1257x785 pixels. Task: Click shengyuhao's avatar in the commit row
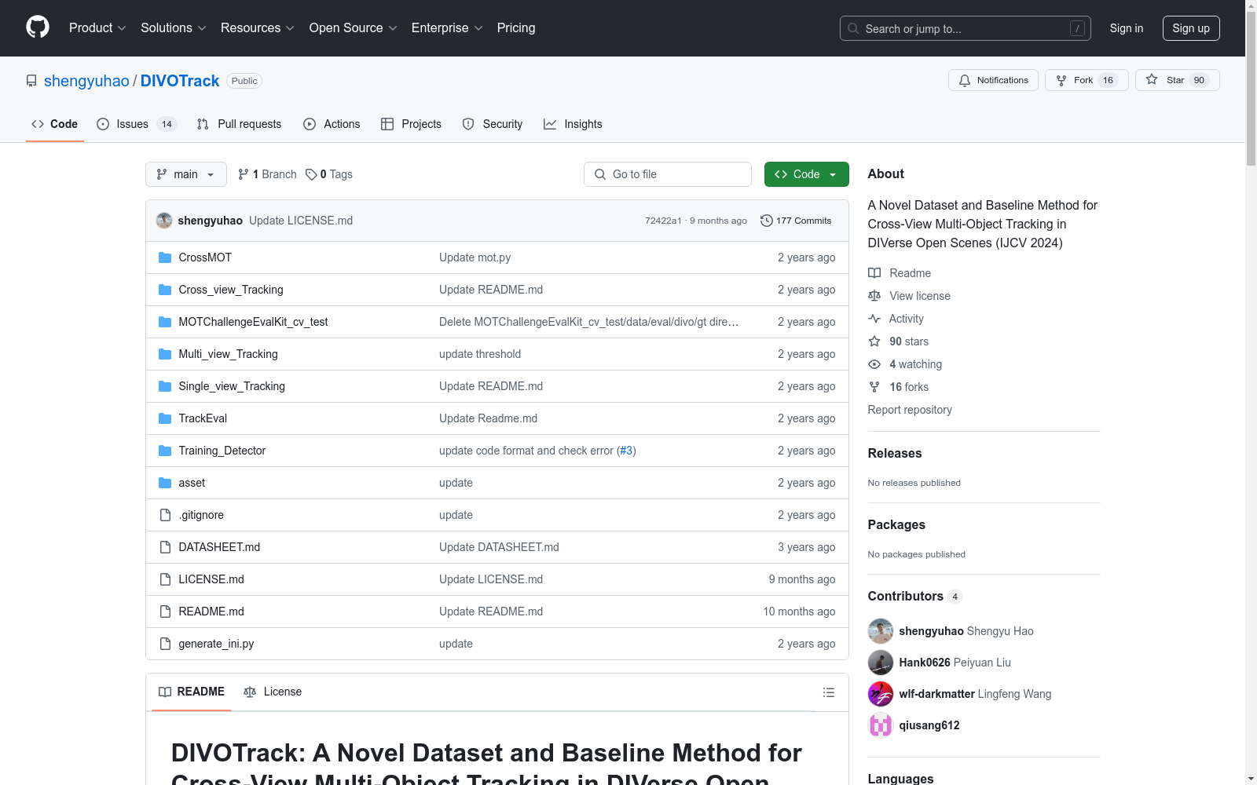164,221
